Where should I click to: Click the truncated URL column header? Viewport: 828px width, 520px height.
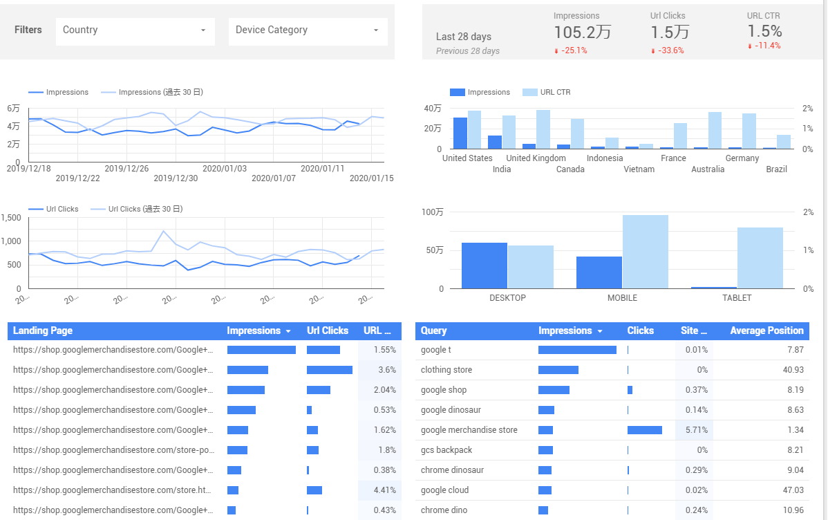point(377,331)
